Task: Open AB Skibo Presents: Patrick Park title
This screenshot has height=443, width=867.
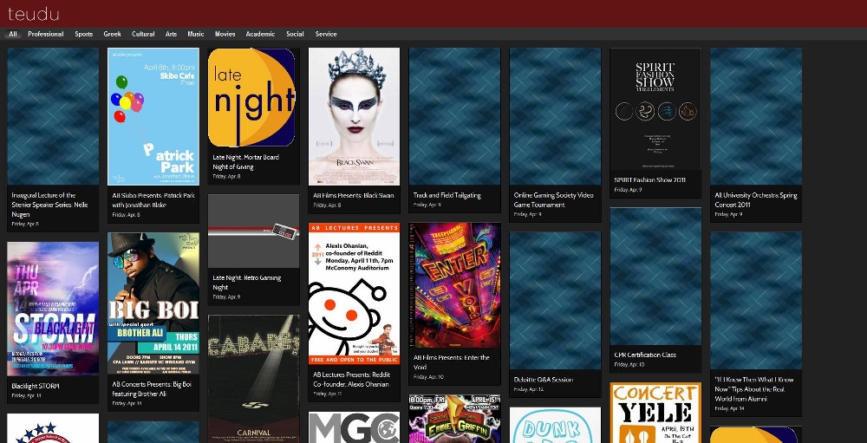Action: [x=153, y=199]
